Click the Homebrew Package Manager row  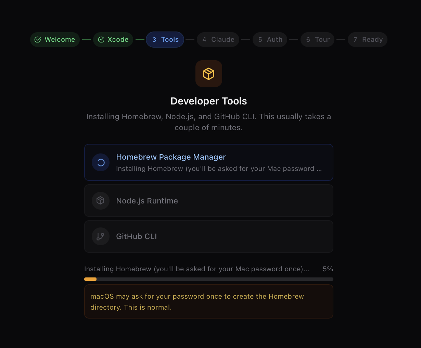pyautogui.click(x=208, y=162)
